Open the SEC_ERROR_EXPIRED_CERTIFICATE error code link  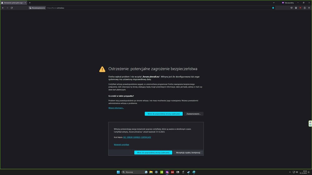coord(137,137)
